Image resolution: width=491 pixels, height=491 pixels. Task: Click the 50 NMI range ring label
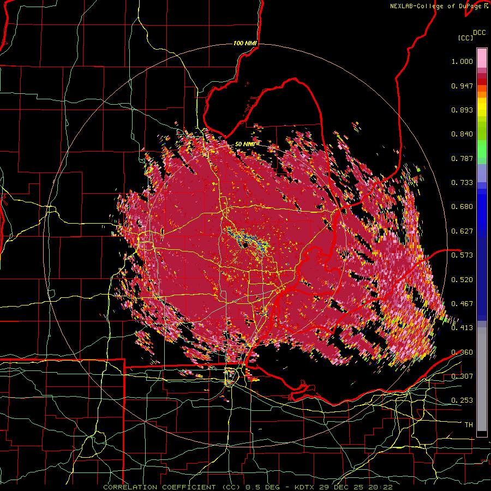(245, 144)
